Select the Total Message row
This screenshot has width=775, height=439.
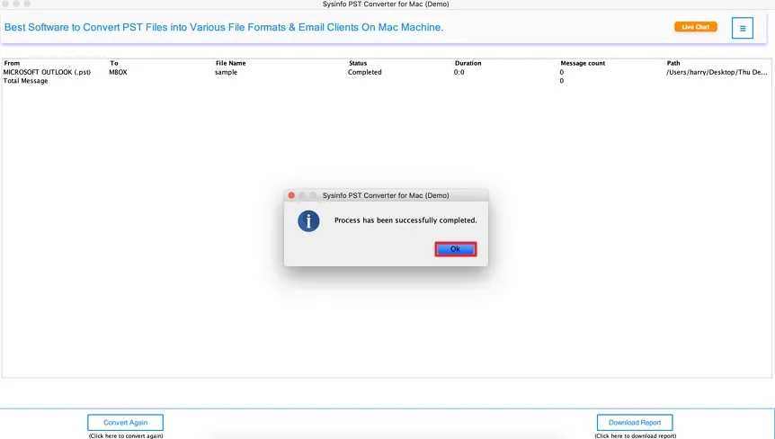[26, 81]
